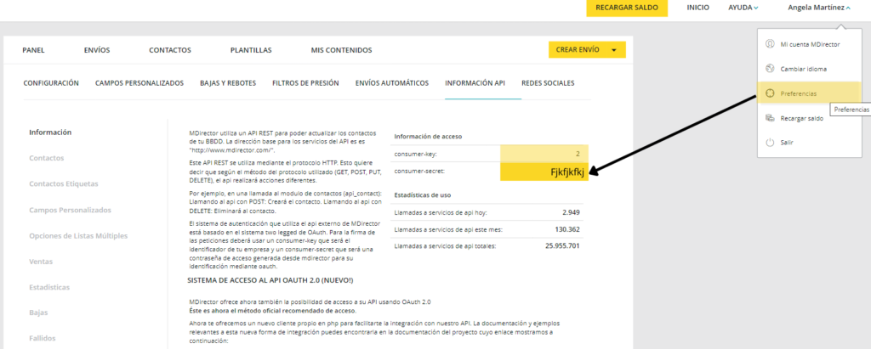Switch to the BAJAS Y REBOTES tab
Image resolution: width=871 pixels, height=349 pixels.
(228, 83)
